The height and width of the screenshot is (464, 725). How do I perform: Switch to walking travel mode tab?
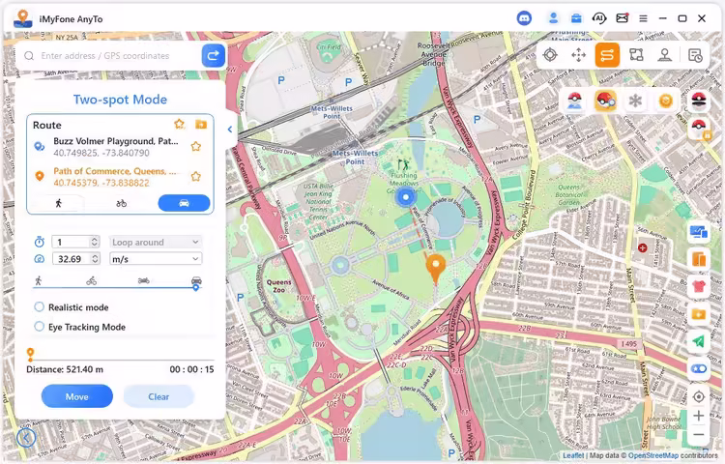click(x=58, y=203)
